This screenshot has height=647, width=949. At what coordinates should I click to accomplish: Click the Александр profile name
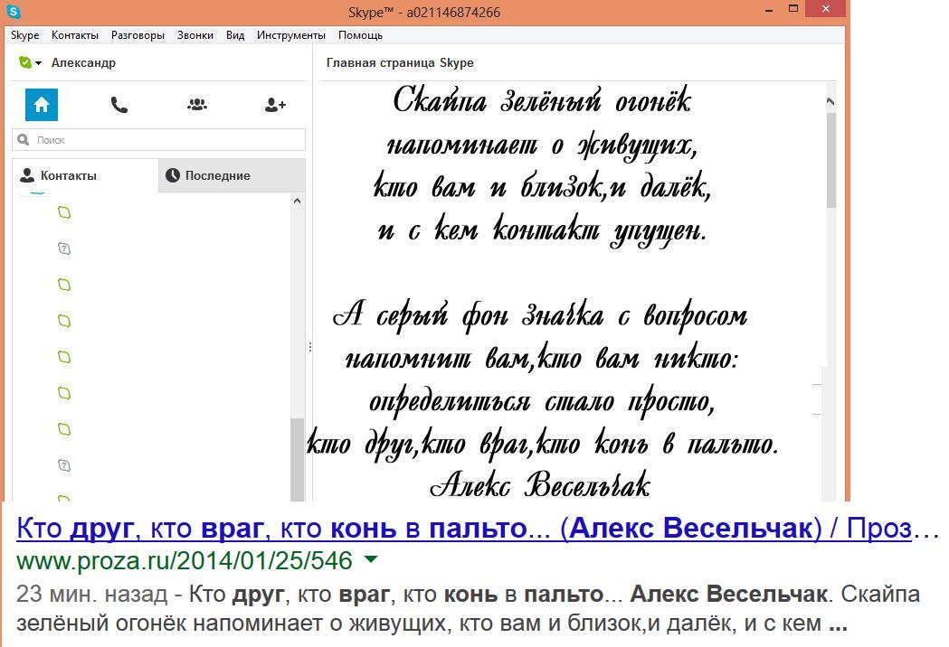tap(83, 63)
